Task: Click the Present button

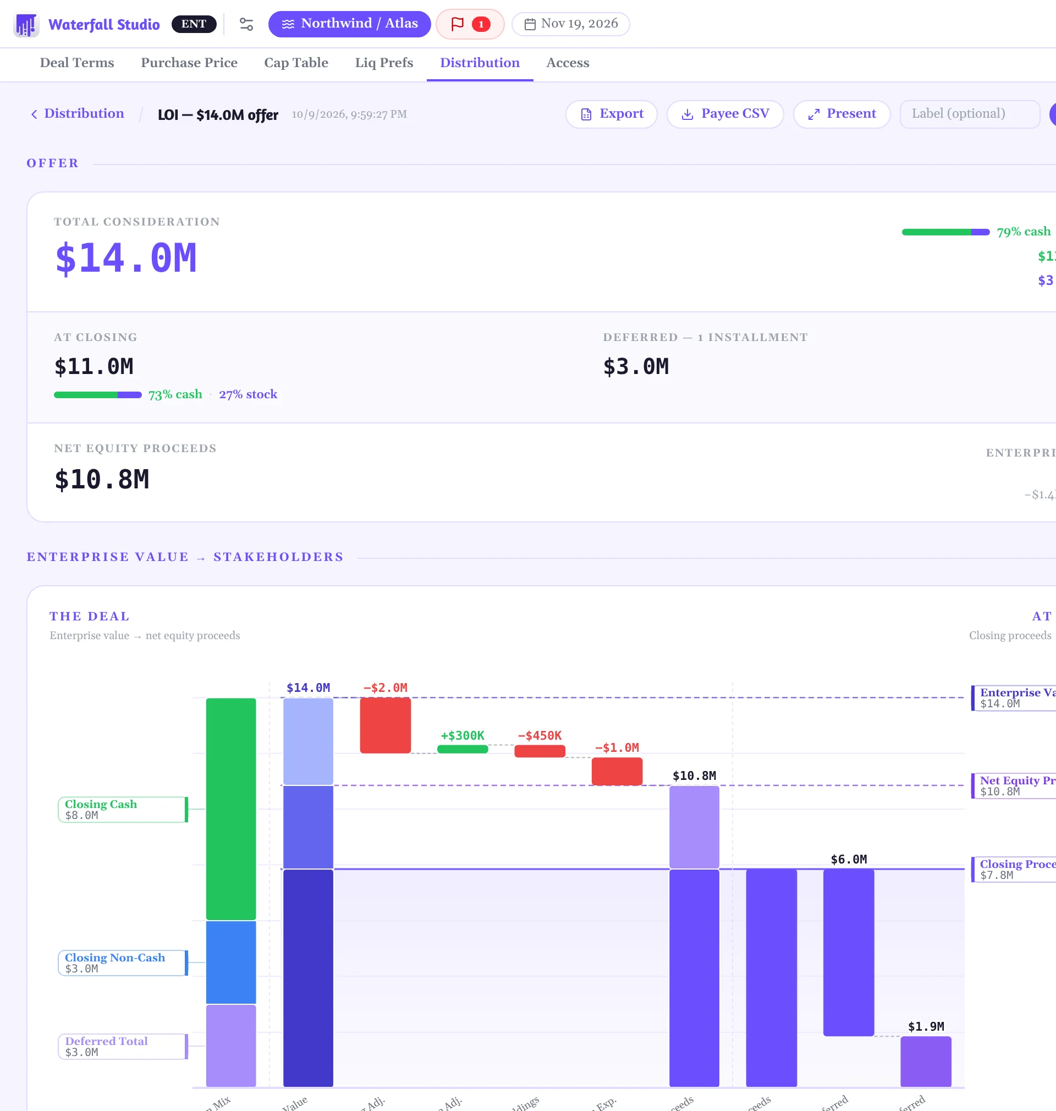Action: [x=842, y=114]
